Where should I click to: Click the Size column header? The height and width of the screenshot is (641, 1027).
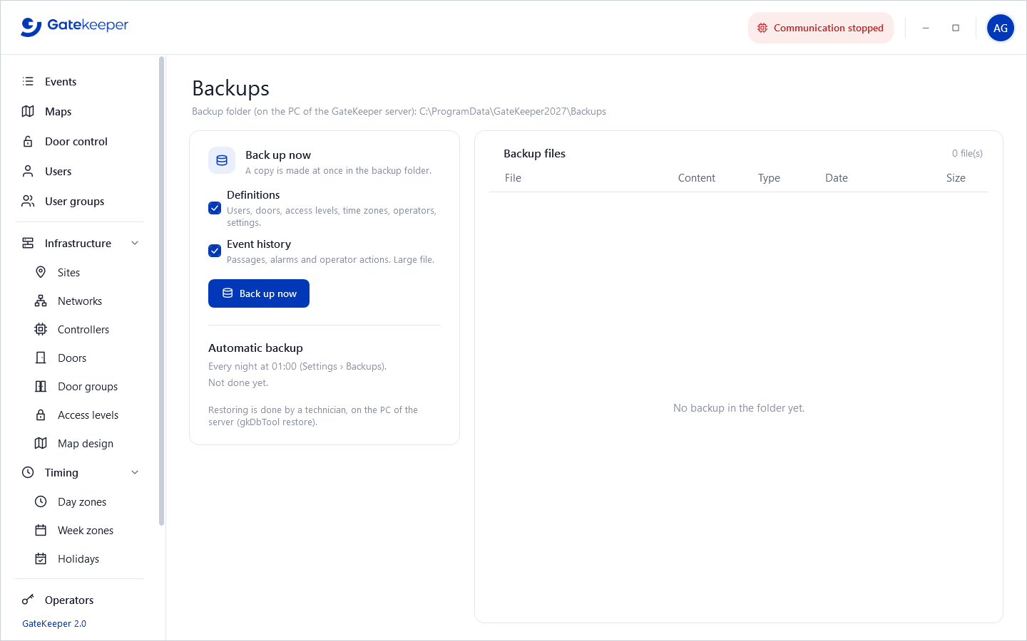[x=956, y=178]
